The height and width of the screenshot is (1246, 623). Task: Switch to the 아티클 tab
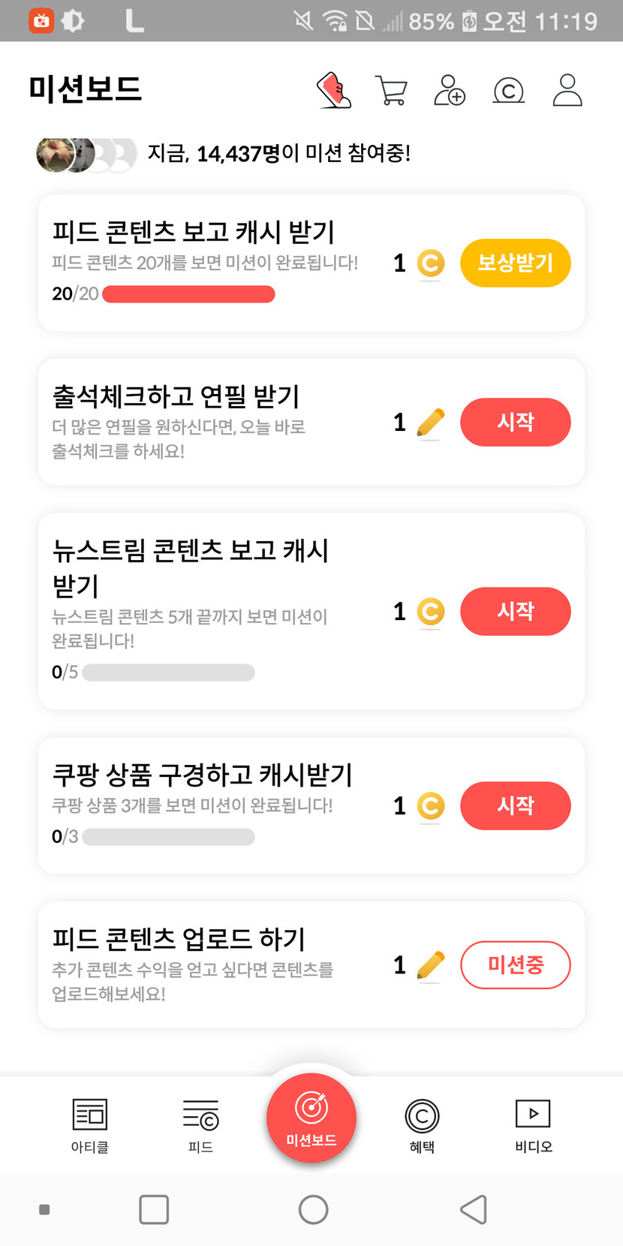point(89,1124)
